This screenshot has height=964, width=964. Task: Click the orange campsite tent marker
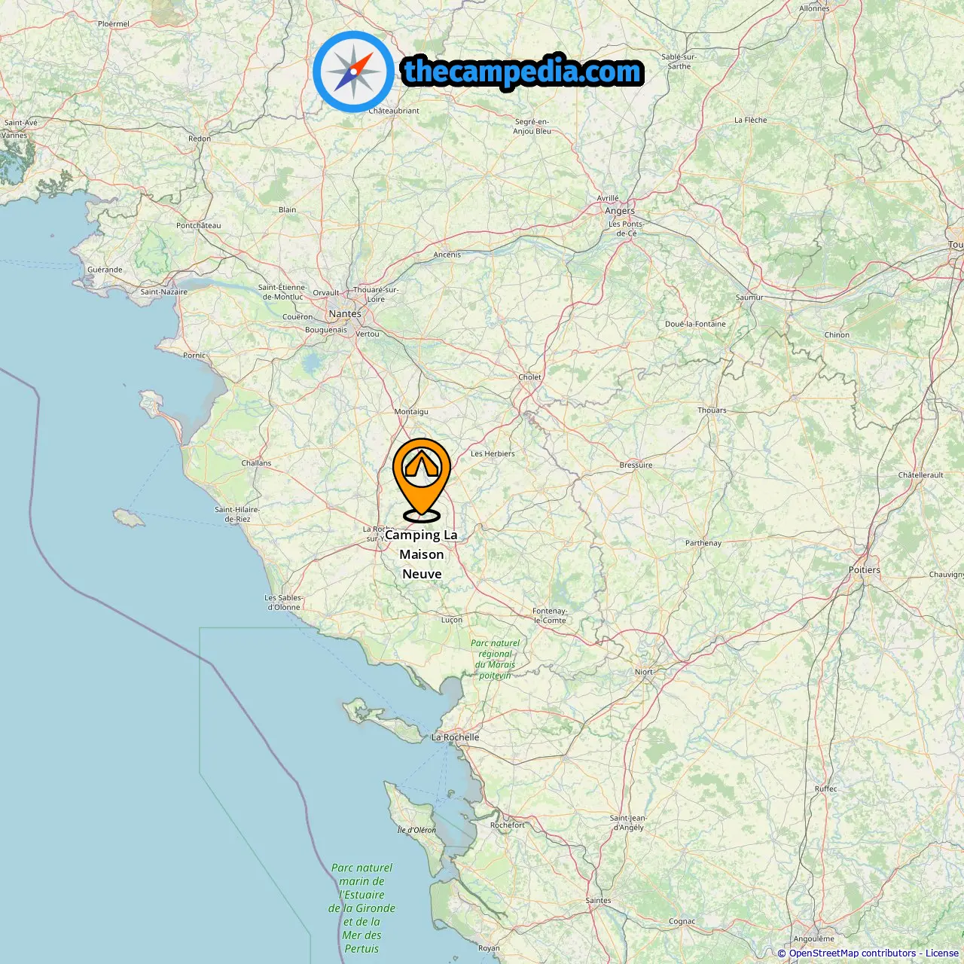tap(422, 480)
